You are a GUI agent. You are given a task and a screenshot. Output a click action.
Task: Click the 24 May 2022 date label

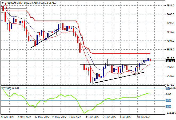pos(59,117)
